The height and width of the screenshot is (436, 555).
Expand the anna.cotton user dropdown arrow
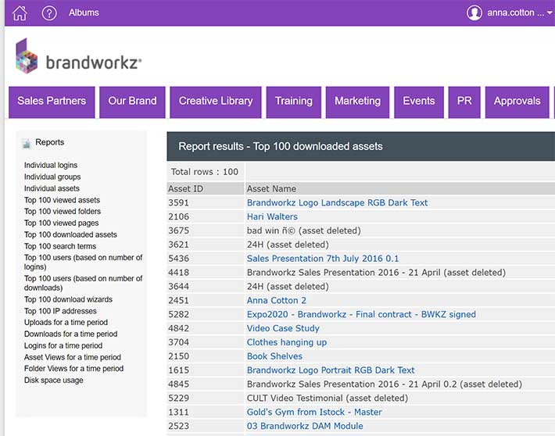[550, 13]
